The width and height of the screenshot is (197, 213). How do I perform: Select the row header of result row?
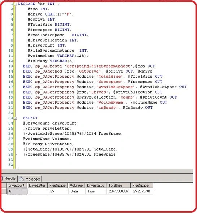(x=4, y=191)
